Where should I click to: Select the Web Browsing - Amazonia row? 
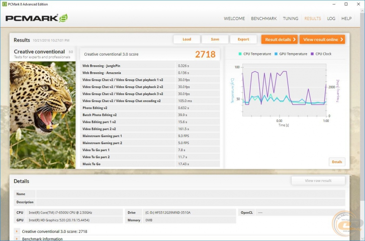point(150,73)
